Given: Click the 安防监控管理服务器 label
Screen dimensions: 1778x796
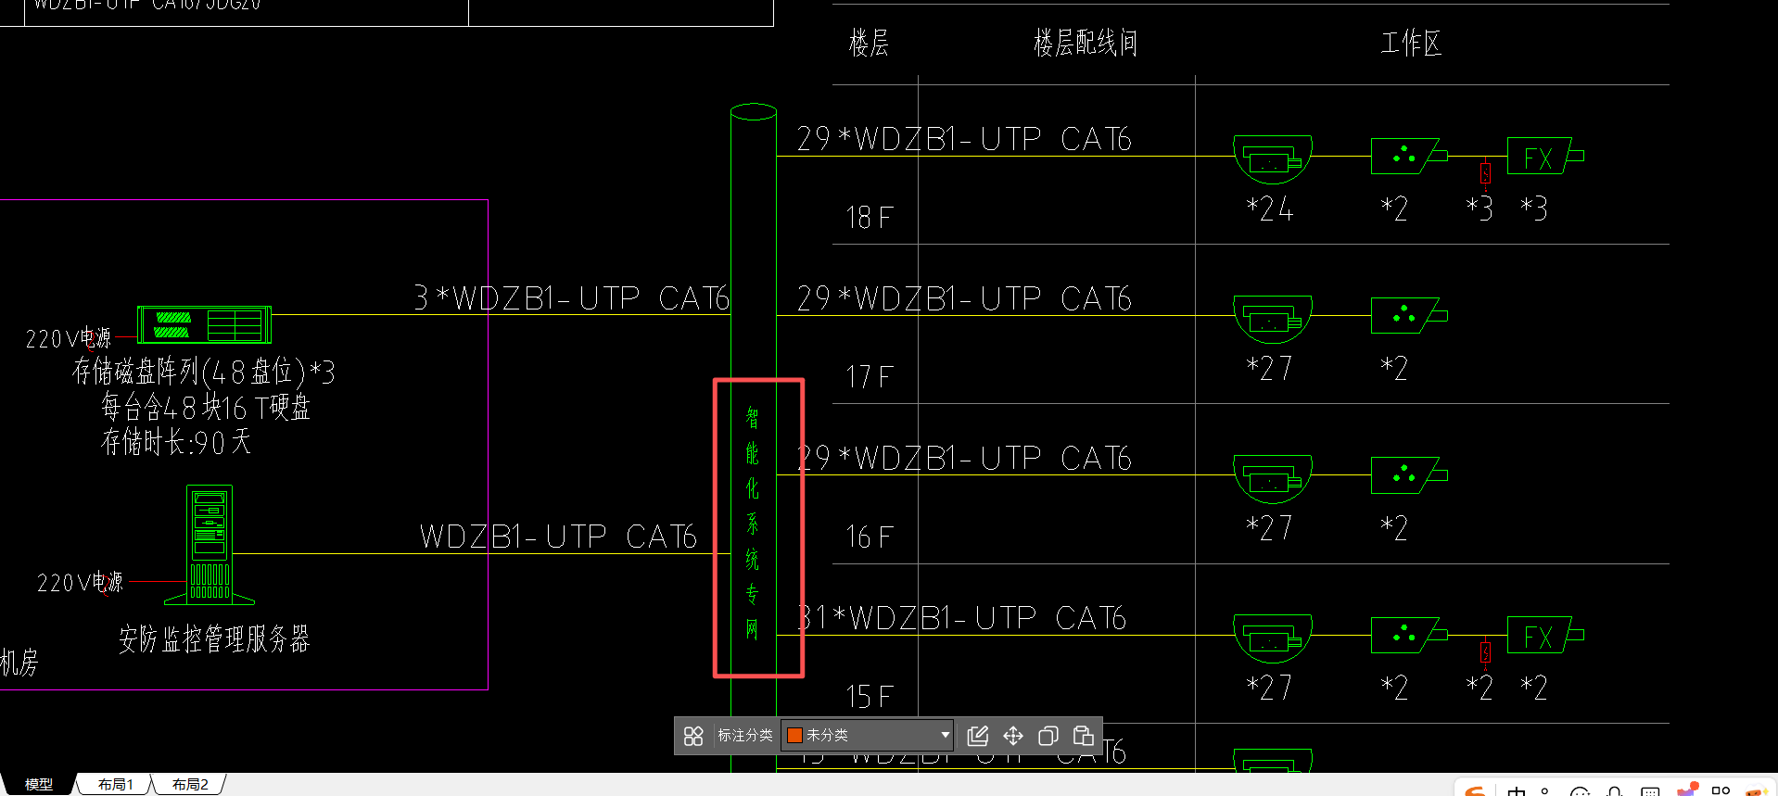Looking at the screenshot, I should click(x=214, y=638).
